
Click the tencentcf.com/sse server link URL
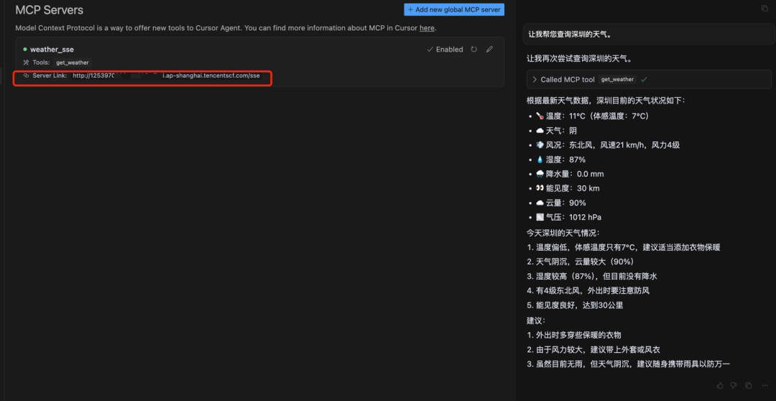point(166,75)
